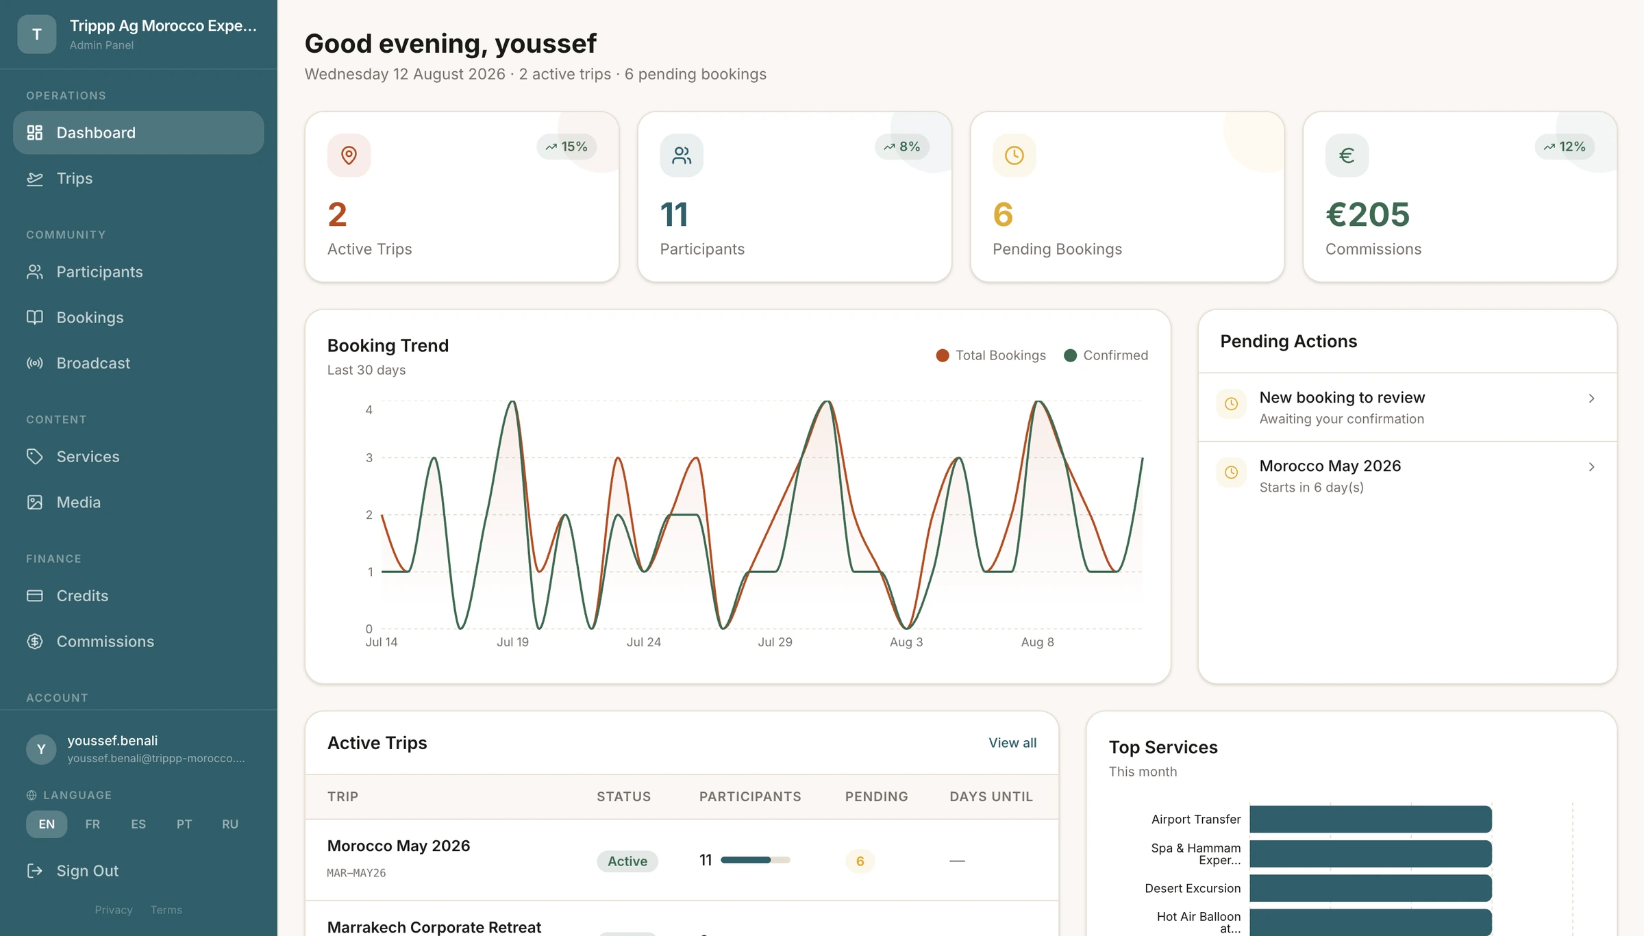Switch language to PT
Image resolution: width=1644 pixels, height=936 pixels.
pos(184,824)
